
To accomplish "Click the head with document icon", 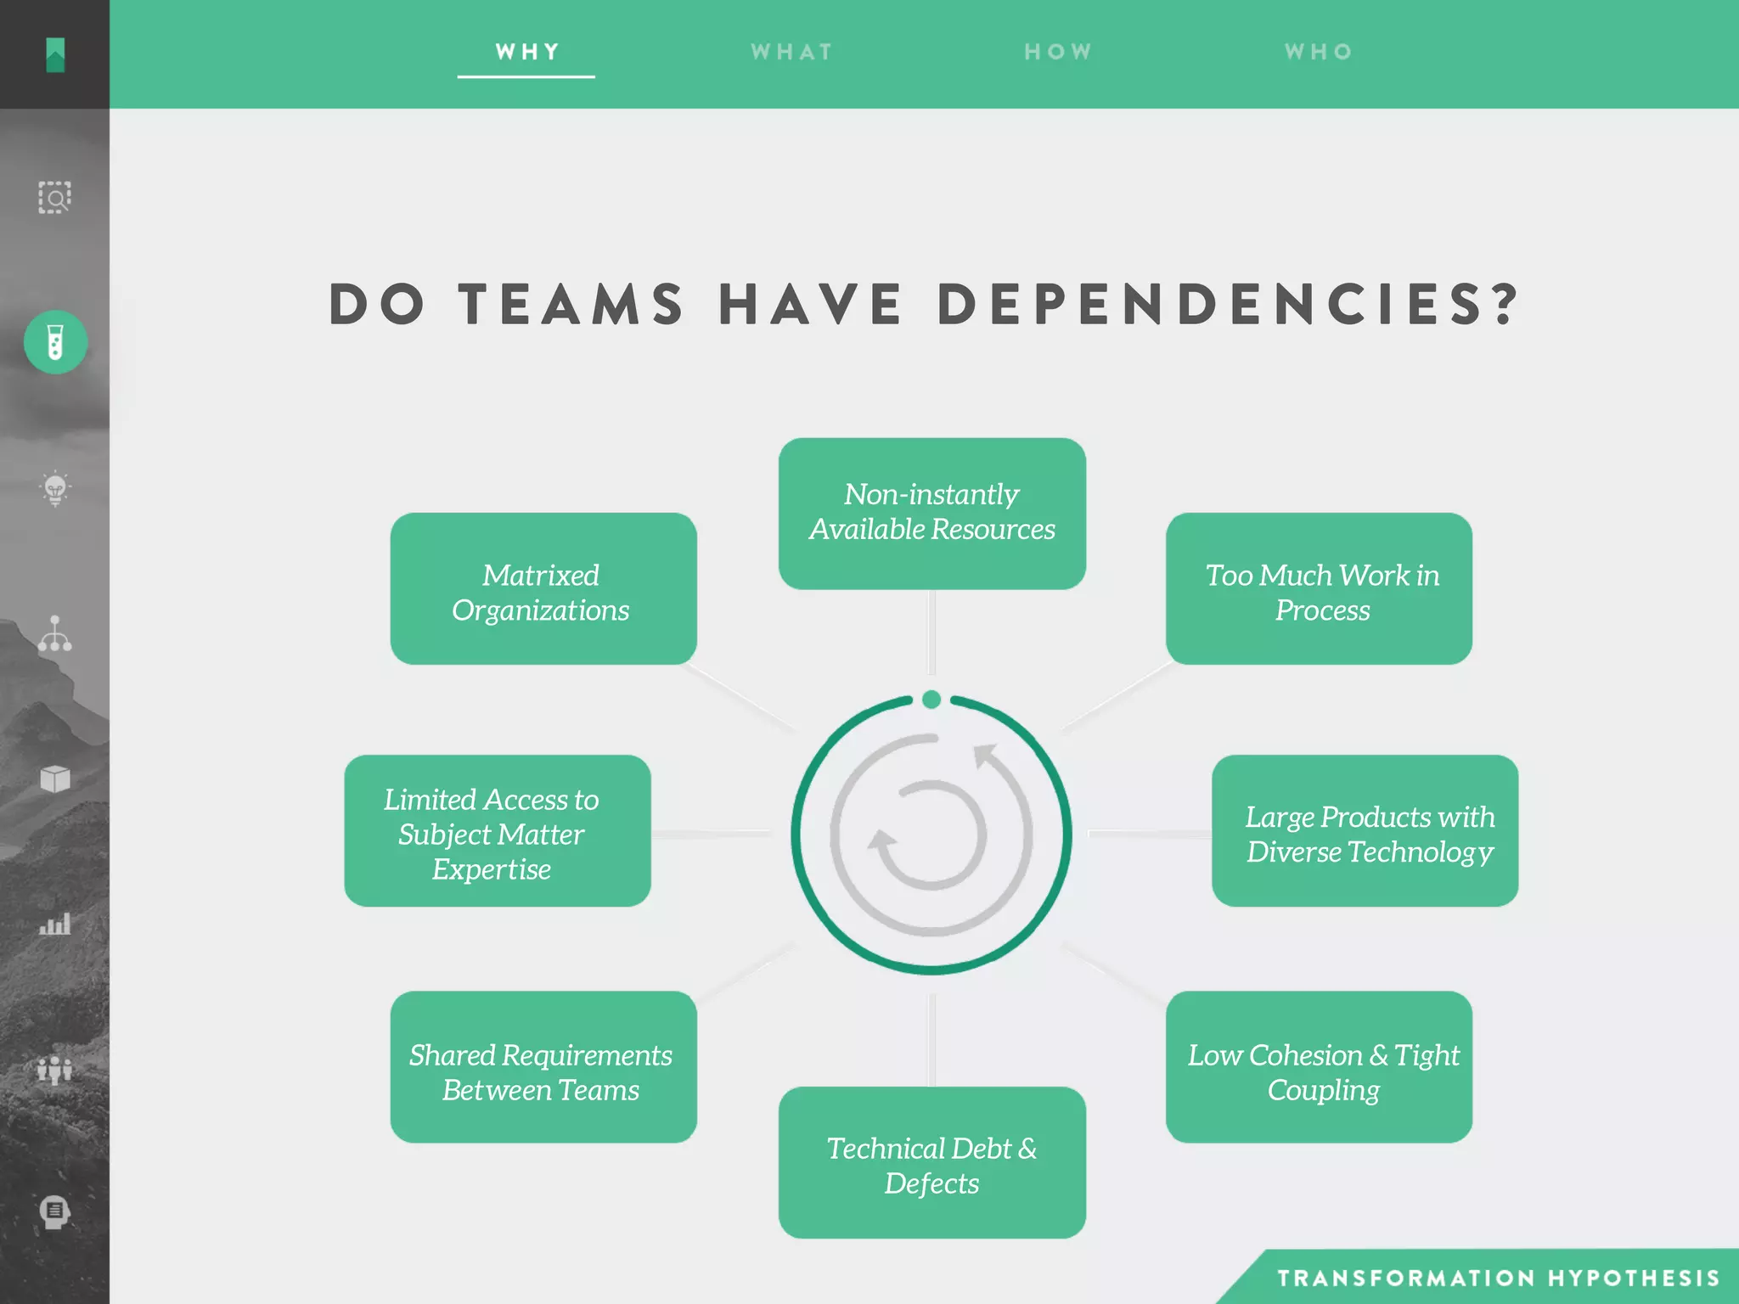I will click(55, 1212).
